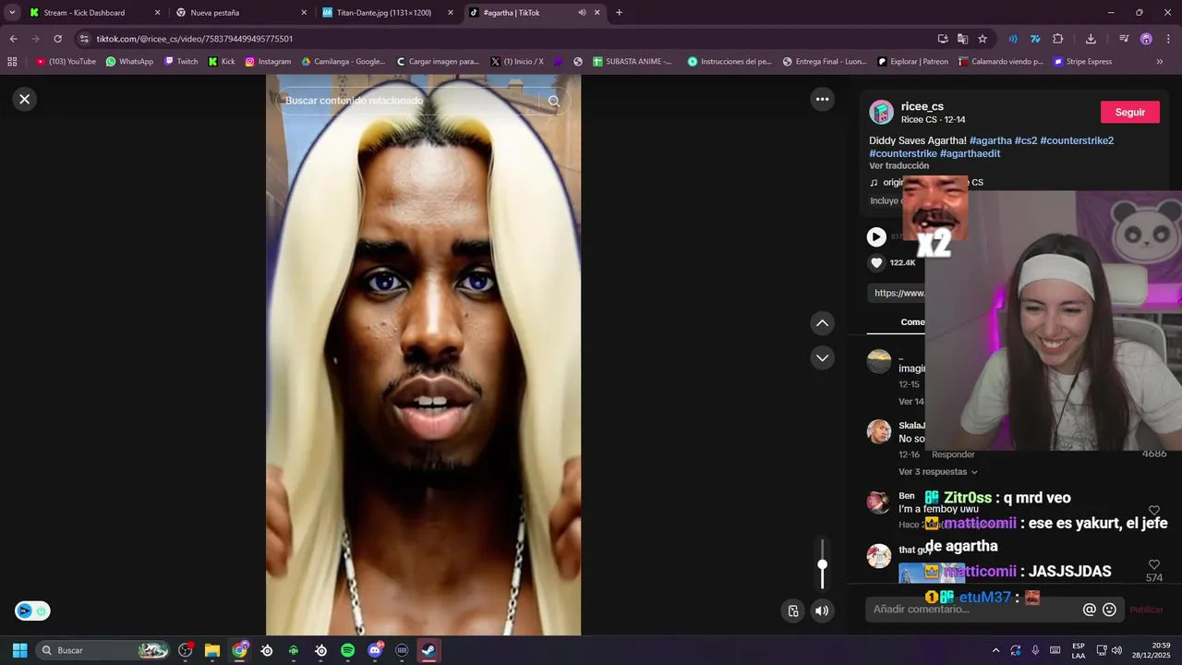The width and height of the screenshot is (1182, 665).
Task: Open Windows Start menu
Action: [19, 650]
